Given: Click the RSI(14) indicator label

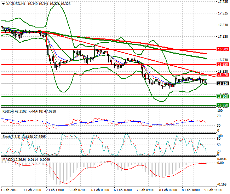Looking at the screenshot, I should (9, 111).
